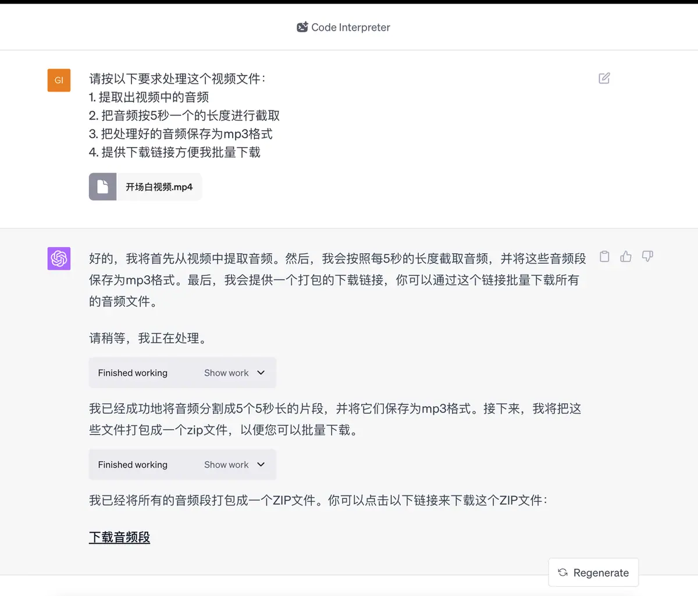This screenshot has width=698, height=596.
Task: Click the Code Interpreter sparkle icon
Action: 302,27
